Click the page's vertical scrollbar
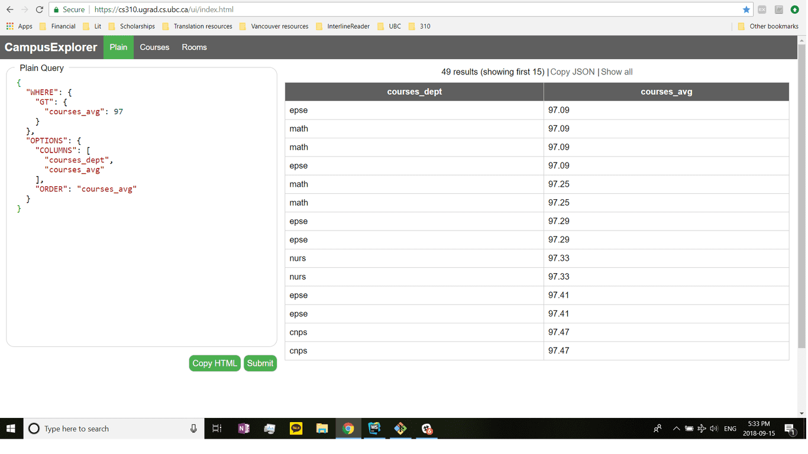808x454 pixels. coord(801,195)
